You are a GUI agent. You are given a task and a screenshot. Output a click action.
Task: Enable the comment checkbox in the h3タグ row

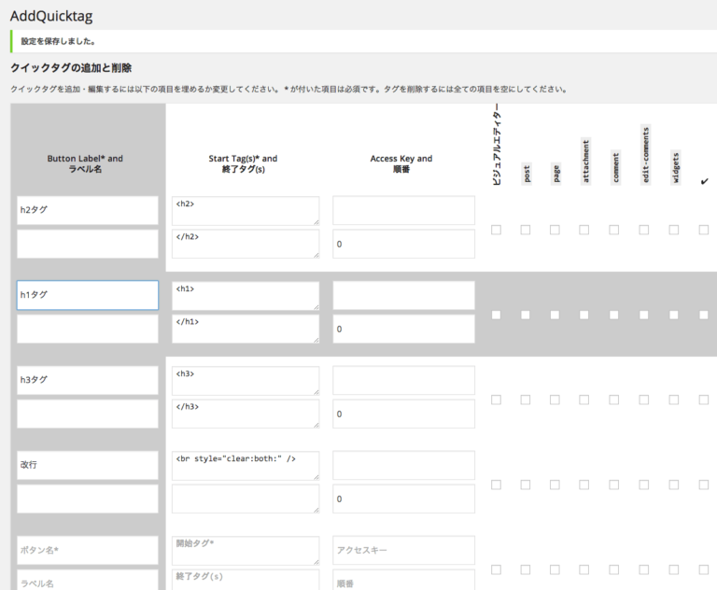614,400
